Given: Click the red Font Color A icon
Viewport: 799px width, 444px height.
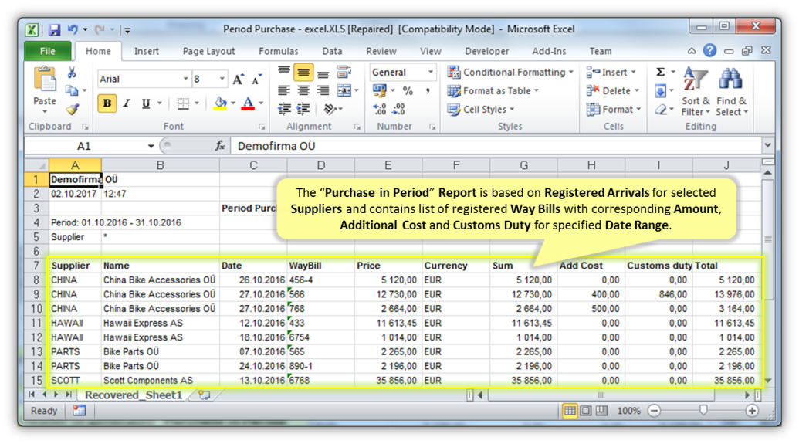Looking at the screenshot, I should point(248,103).
